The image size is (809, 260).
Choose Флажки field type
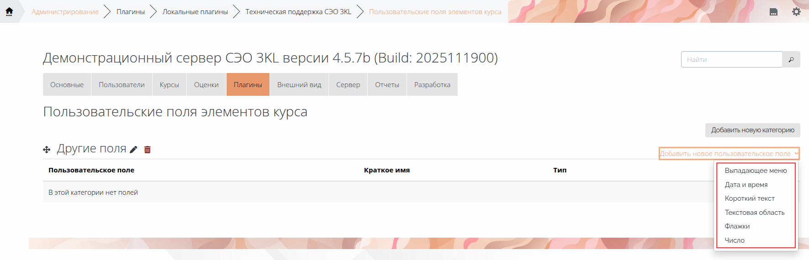coord(737,226)
